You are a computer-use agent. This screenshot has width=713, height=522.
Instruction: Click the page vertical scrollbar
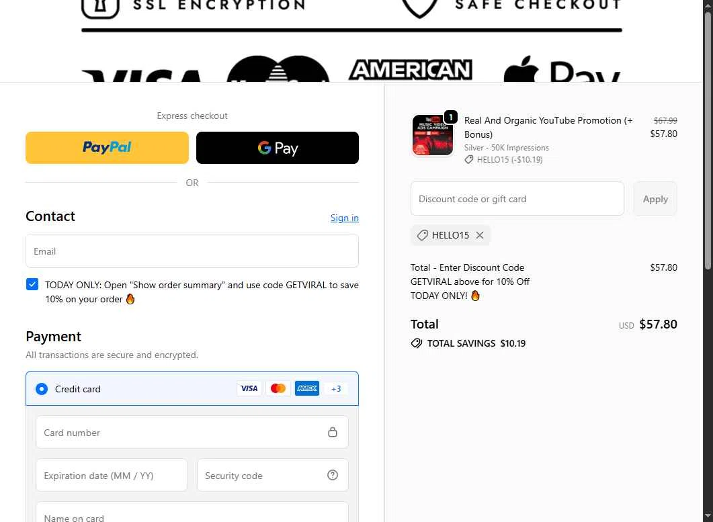pyautogui.click(x=708, y=141)
